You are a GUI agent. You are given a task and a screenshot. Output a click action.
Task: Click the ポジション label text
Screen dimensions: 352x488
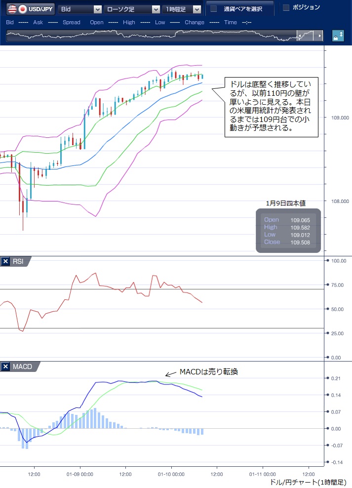(306, 7)
